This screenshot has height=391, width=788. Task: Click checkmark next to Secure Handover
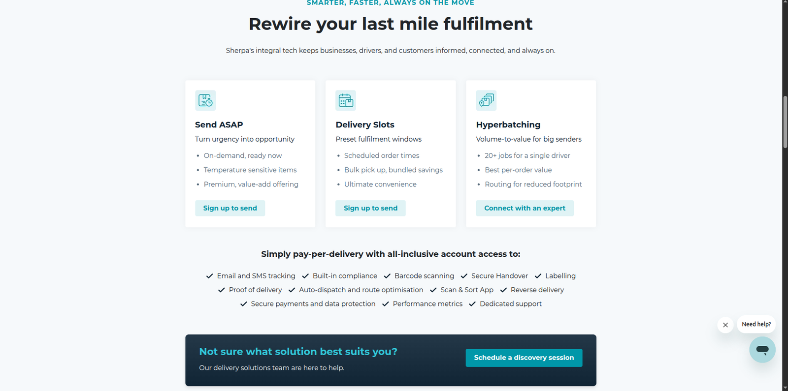coord(464,276)
